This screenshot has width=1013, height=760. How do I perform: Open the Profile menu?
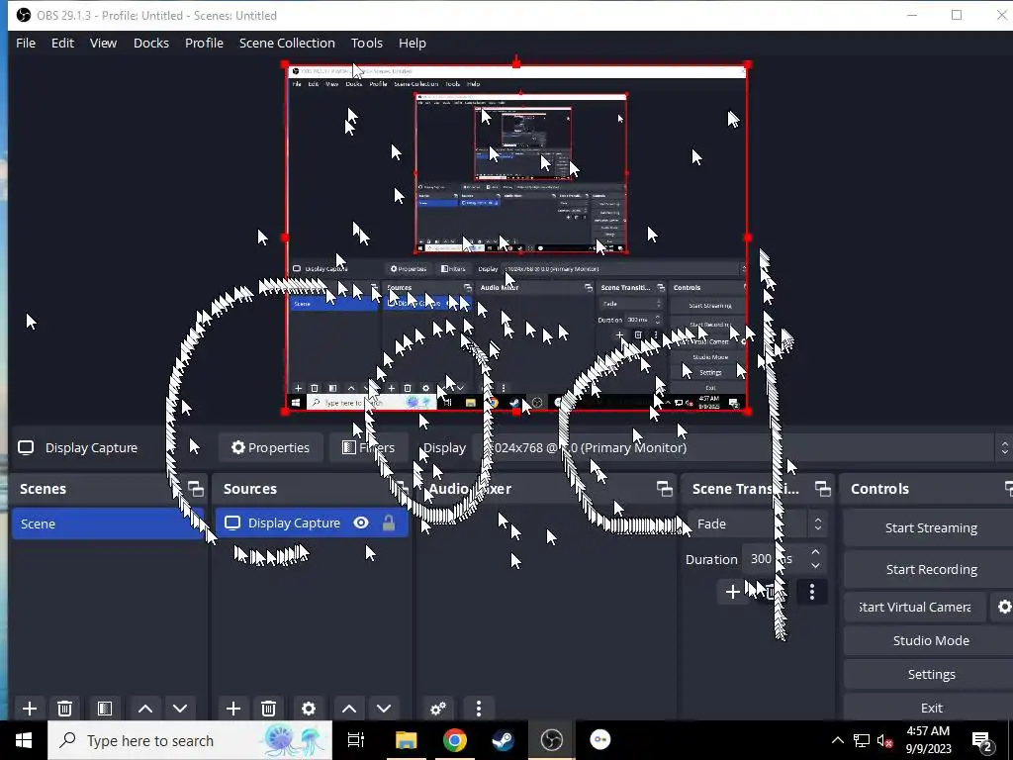[x=204, y=43]
